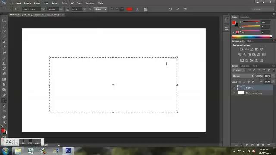Toggle lock all for layer
This screenshot has height=155, width=276.
pos(253,82)
